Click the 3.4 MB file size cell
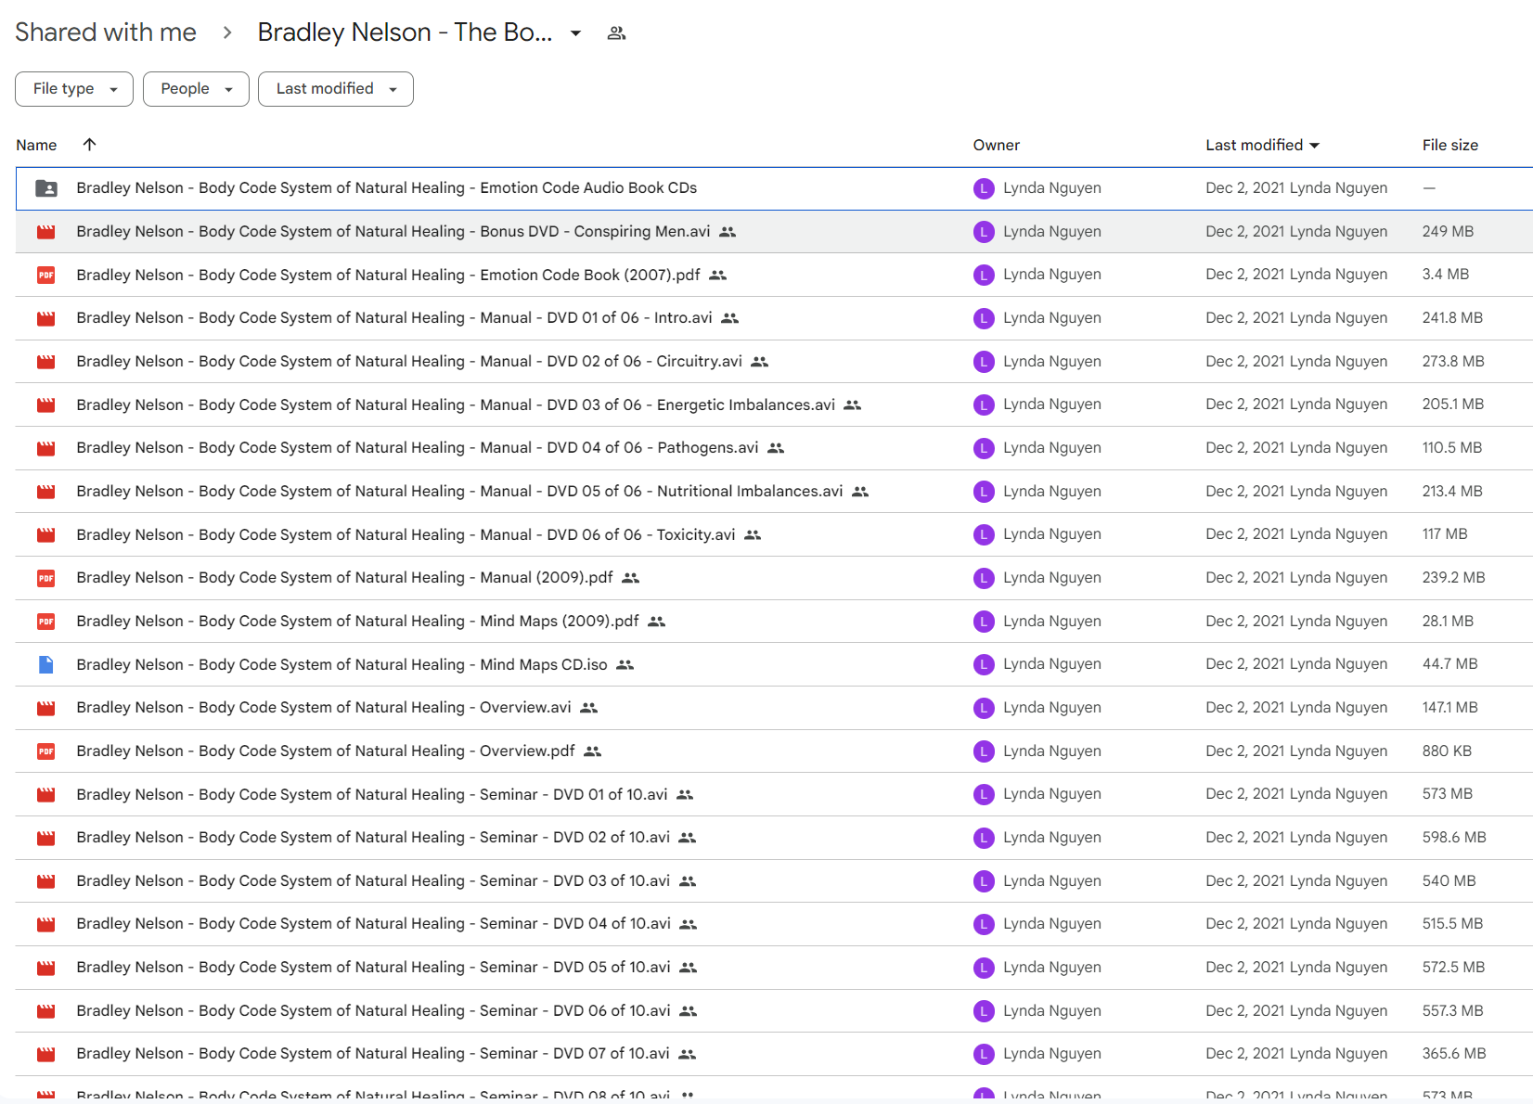 (x=1446, y=275)
